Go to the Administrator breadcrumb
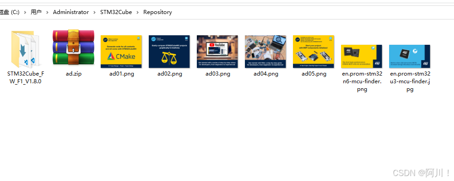Image resolution: width=454 pixels, height=181 pixels. click(x=71, y=12)
